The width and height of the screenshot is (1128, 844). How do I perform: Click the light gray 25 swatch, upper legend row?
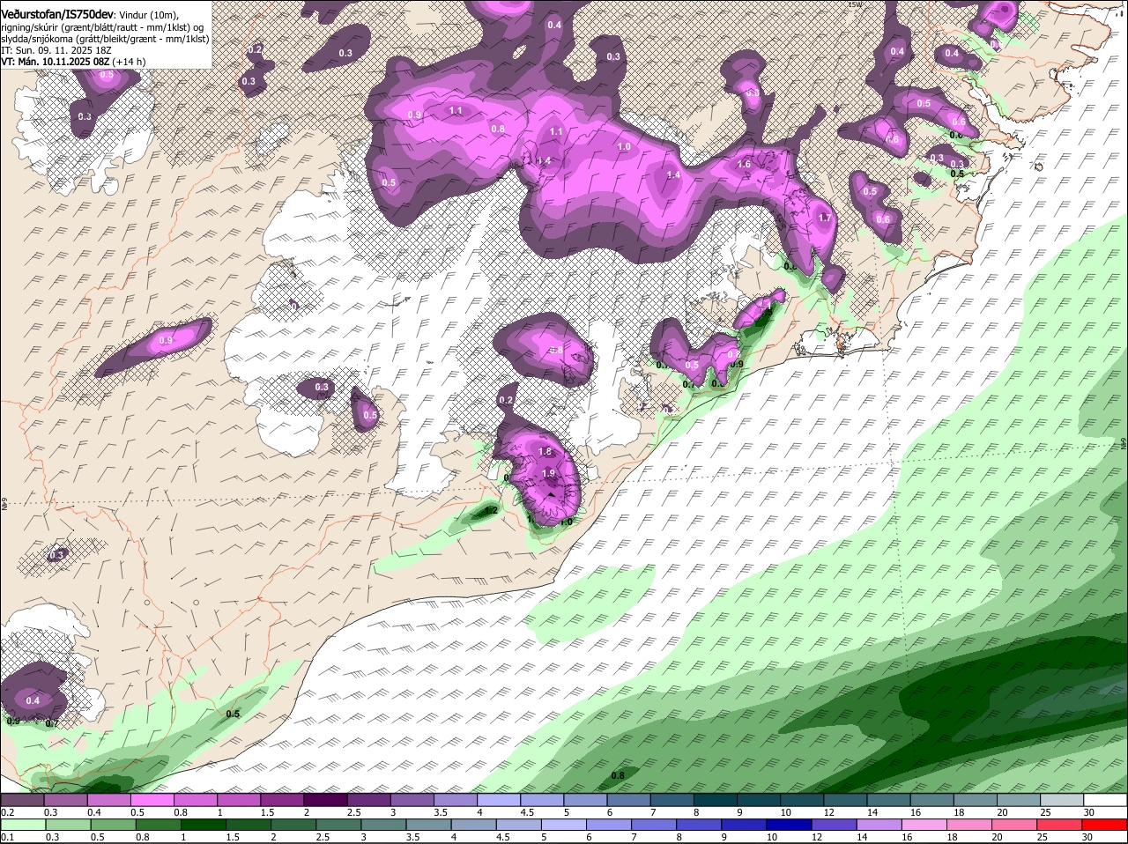point(1061,800)
